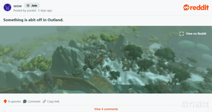Click the Snoo head in the Reddit logo
The image size is (212, 112).
click(186, 7)
